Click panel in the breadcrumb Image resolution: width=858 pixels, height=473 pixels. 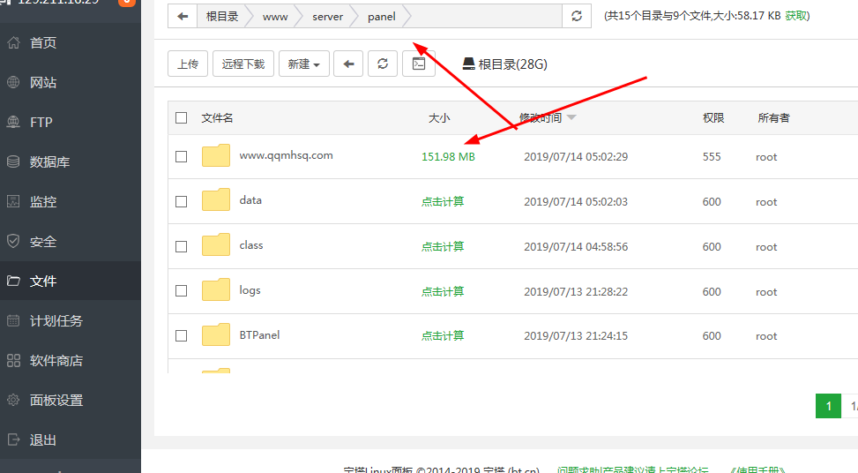(x=382, y=17)
